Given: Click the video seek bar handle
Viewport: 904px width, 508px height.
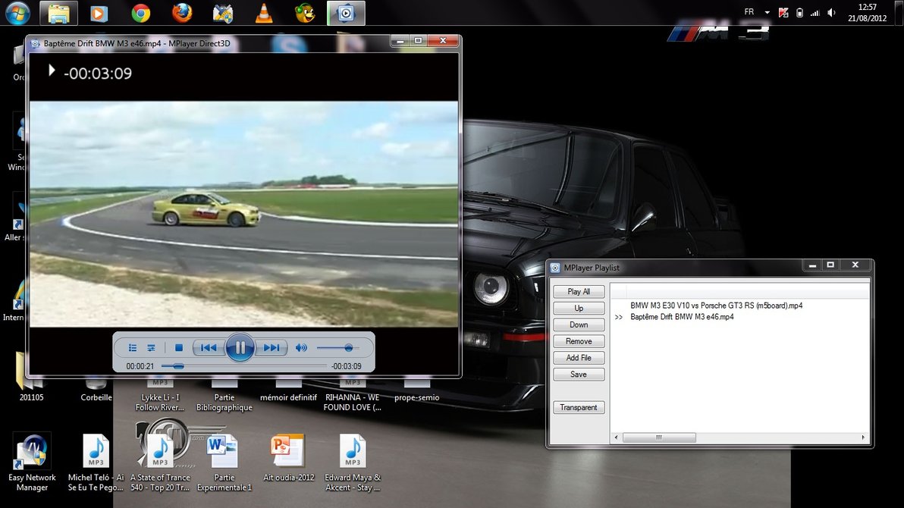Looking at the screenshot, I should pyautogui.click(x=177, y=366).
